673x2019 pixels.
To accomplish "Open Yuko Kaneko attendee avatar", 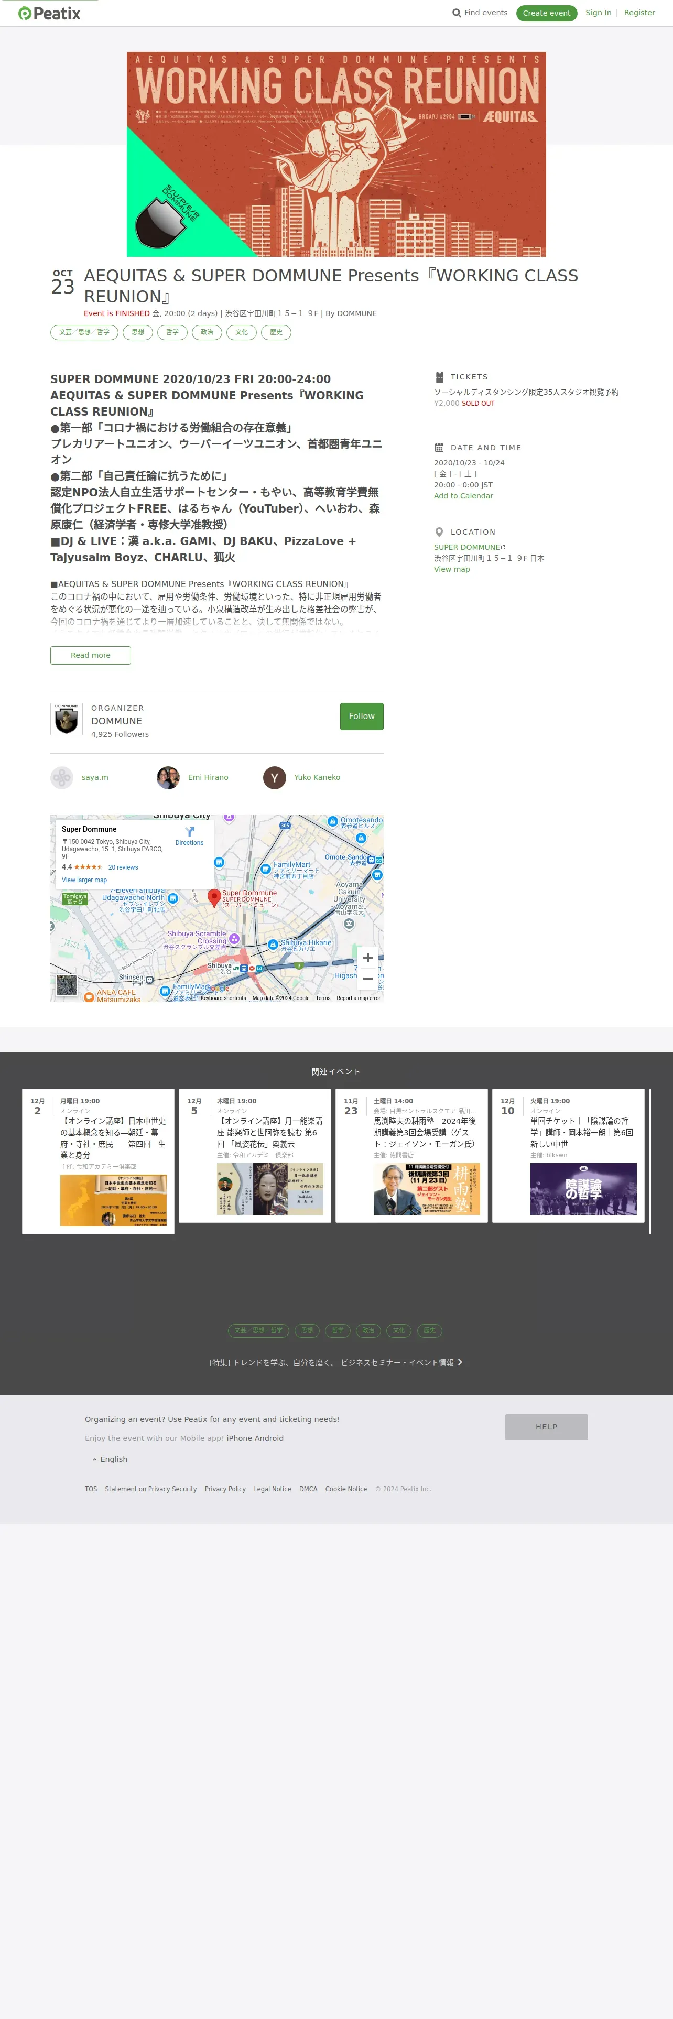I will point(274,777).
